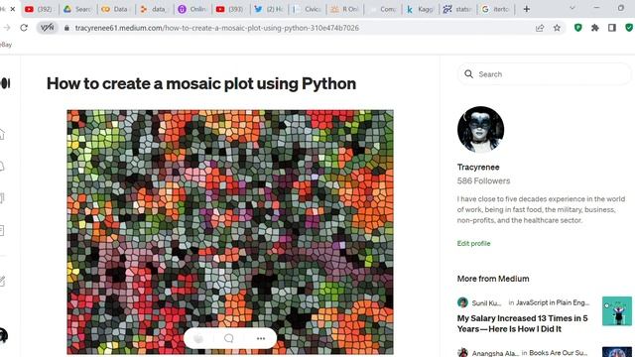This screenshot has height=357, width=635.
Task: Close the current tab with the X
Action: tap(13, 9)
